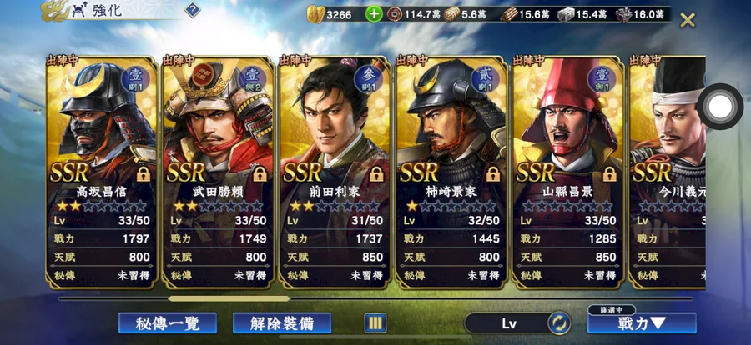751x345 pixels.
Task: Toggle the lock on 前田利家 card
Action: [376, 174]
